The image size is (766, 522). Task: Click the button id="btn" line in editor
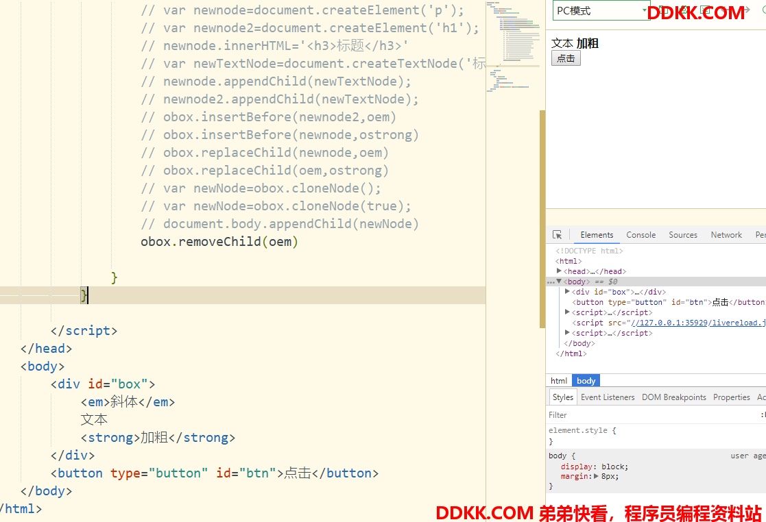tap(215, 473)
